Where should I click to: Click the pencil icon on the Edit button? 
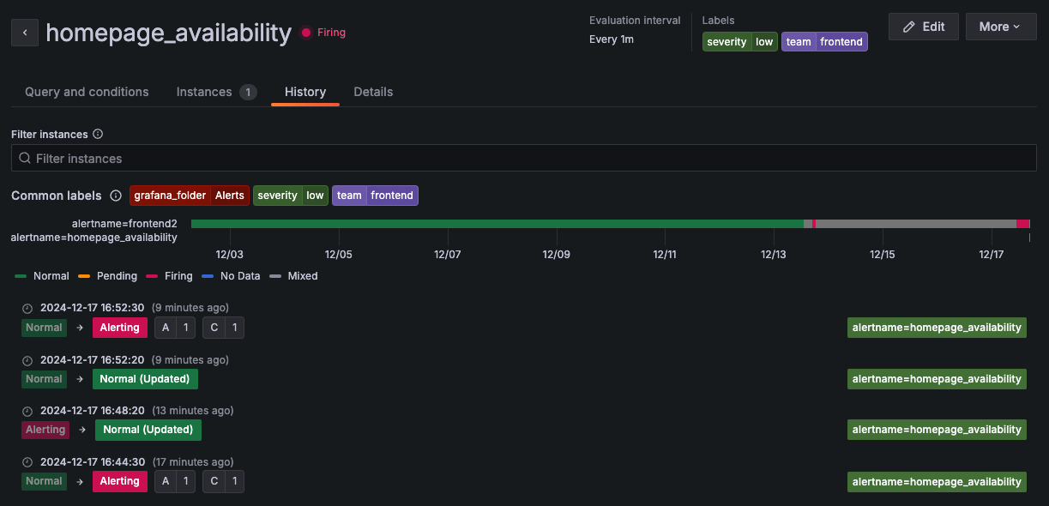tap(910, 27)
